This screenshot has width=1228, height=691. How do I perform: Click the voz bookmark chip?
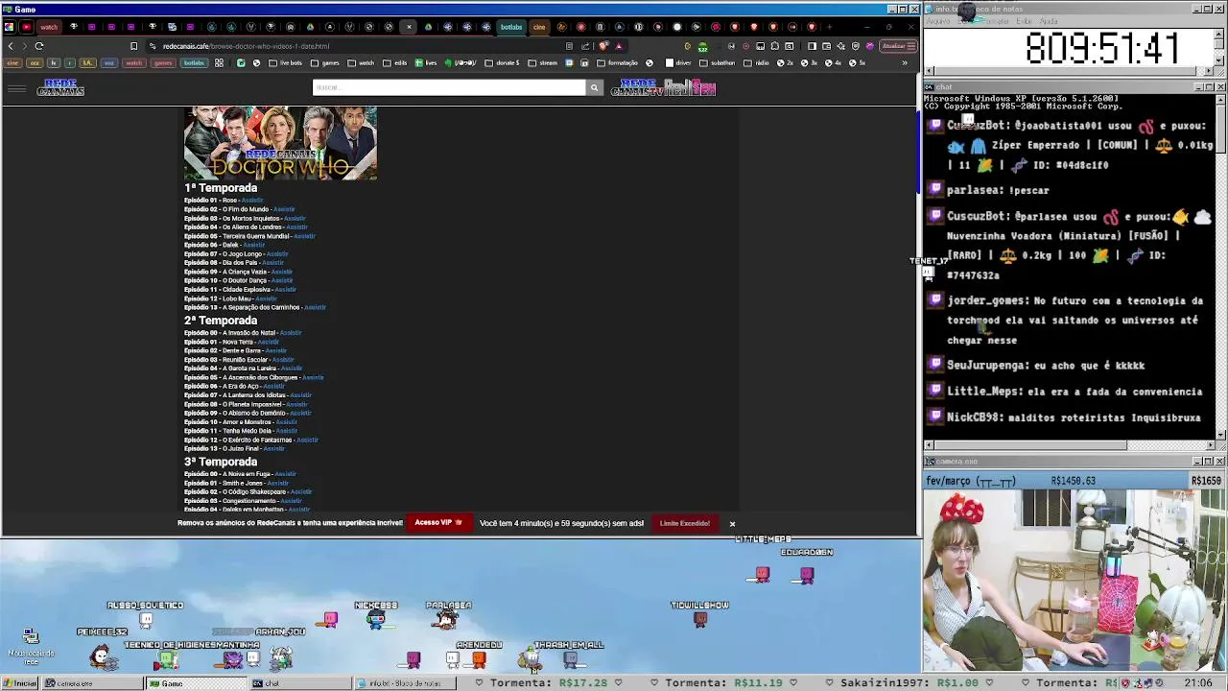[108, 63]
